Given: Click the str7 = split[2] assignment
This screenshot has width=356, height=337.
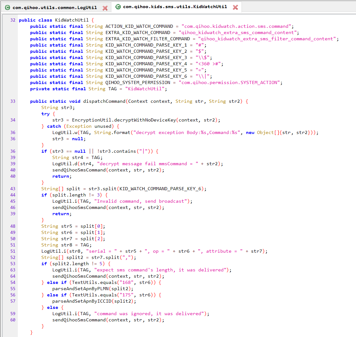Looking at the screenshot, I should tap(73, 239).
